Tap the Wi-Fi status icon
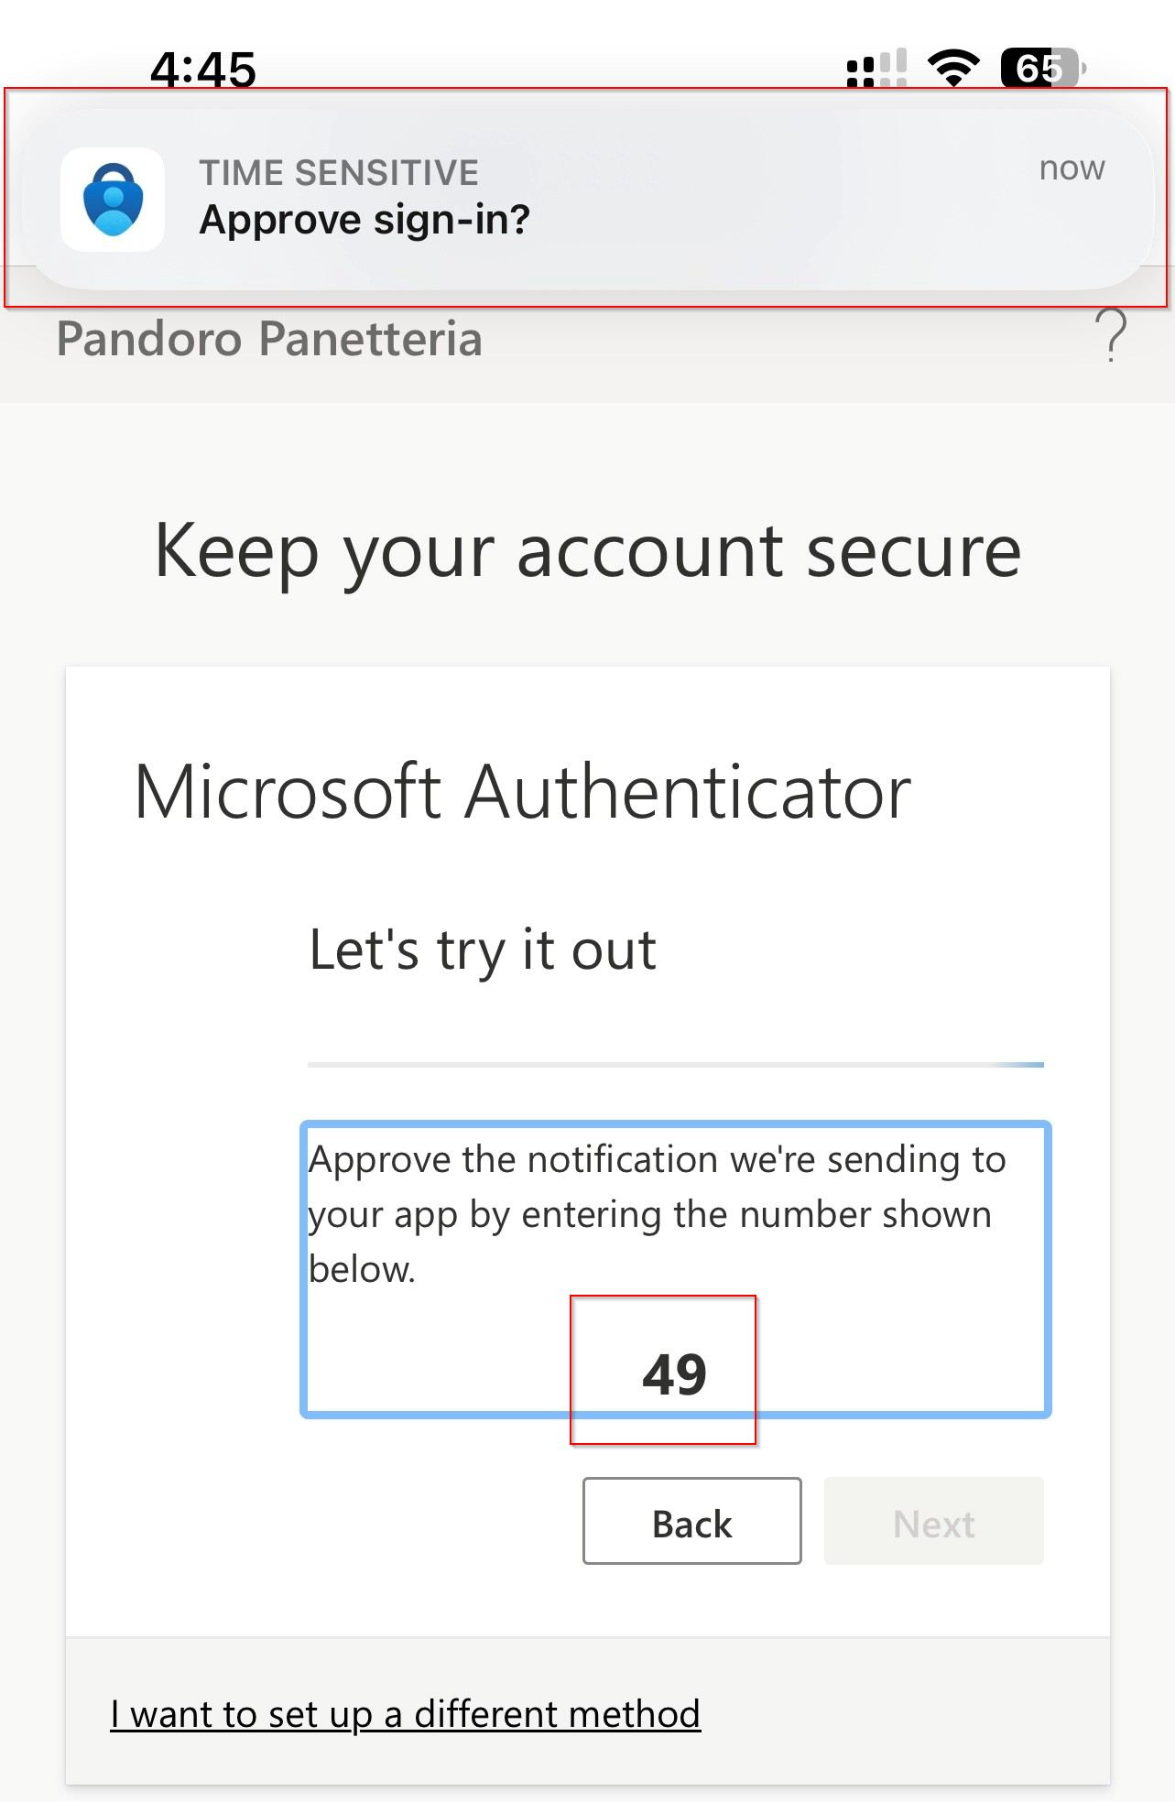The width and height of the screenshot is (1175, 1802). pyautogui.click(x=953, y=68)
